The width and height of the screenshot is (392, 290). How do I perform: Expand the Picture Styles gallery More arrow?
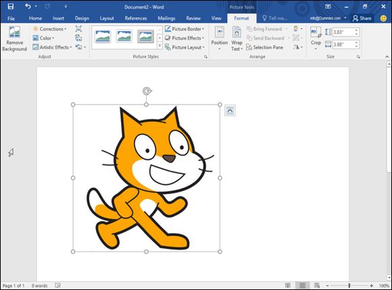[160, 46]
